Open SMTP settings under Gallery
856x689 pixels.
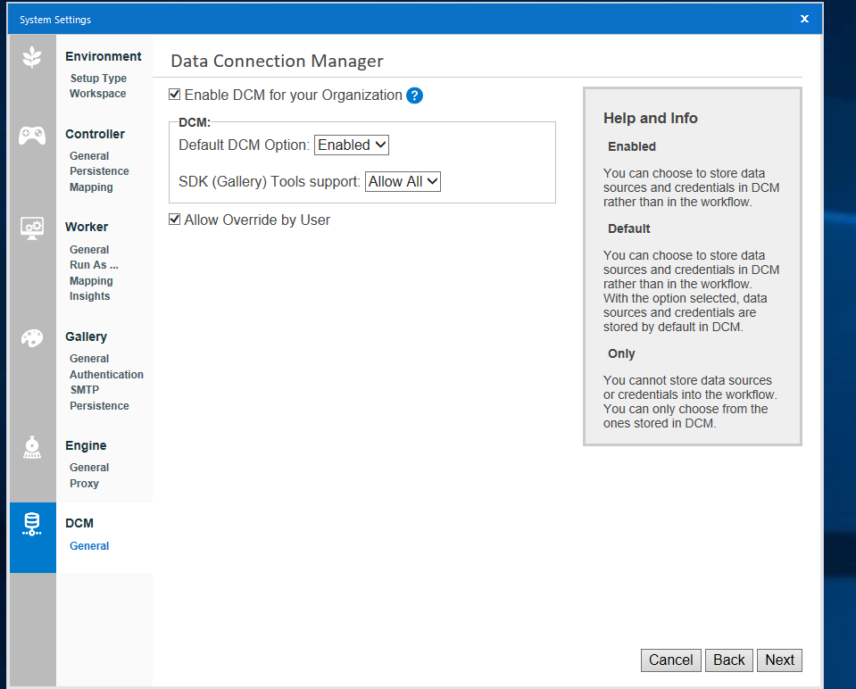pos(84,389)
